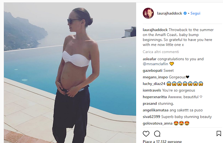
Task: Visit prasand commenter profile
Action: (150, 104)
